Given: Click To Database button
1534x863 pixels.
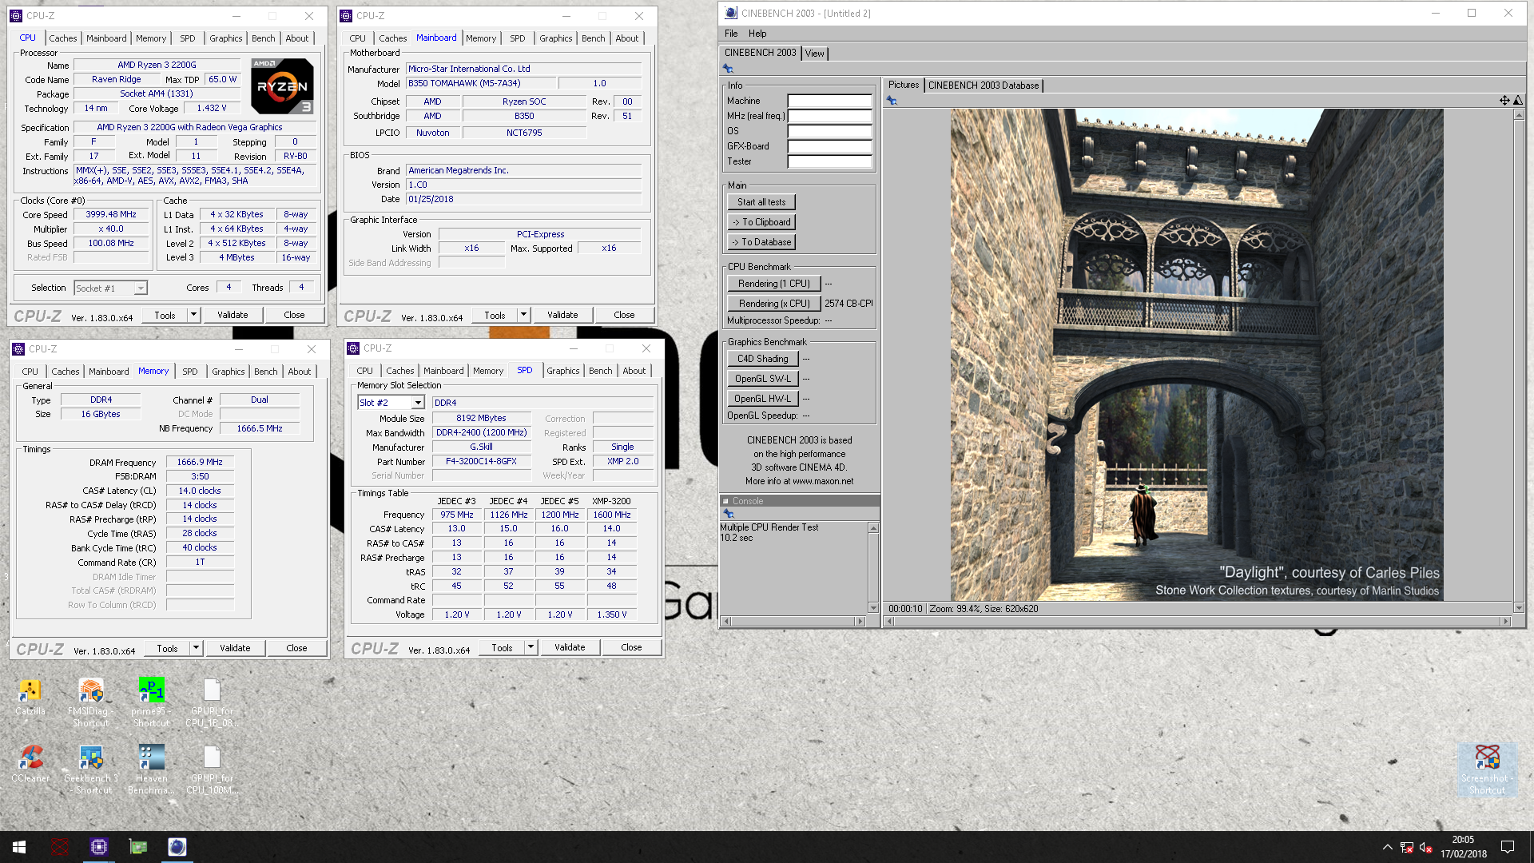Looking at the screenshot, I should coord(761,242).
